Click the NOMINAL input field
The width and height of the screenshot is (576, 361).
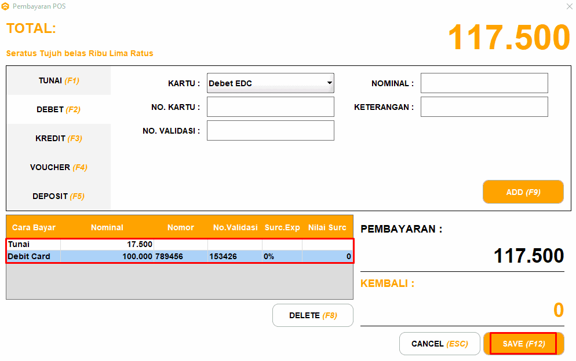(x=484, y=83)
